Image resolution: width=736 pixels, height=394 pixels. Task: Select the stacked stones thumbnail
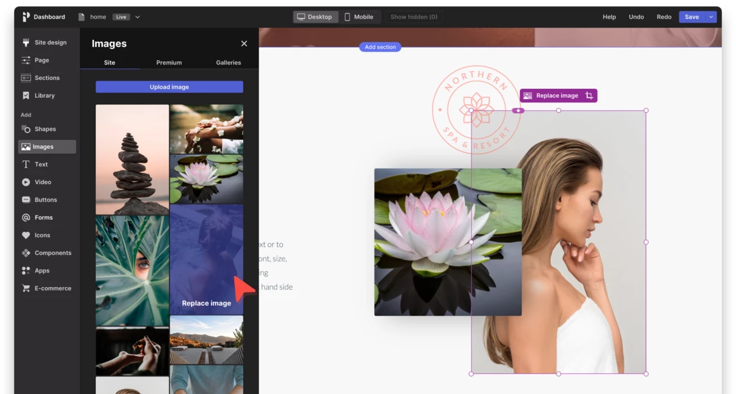[x=133, y=160]
